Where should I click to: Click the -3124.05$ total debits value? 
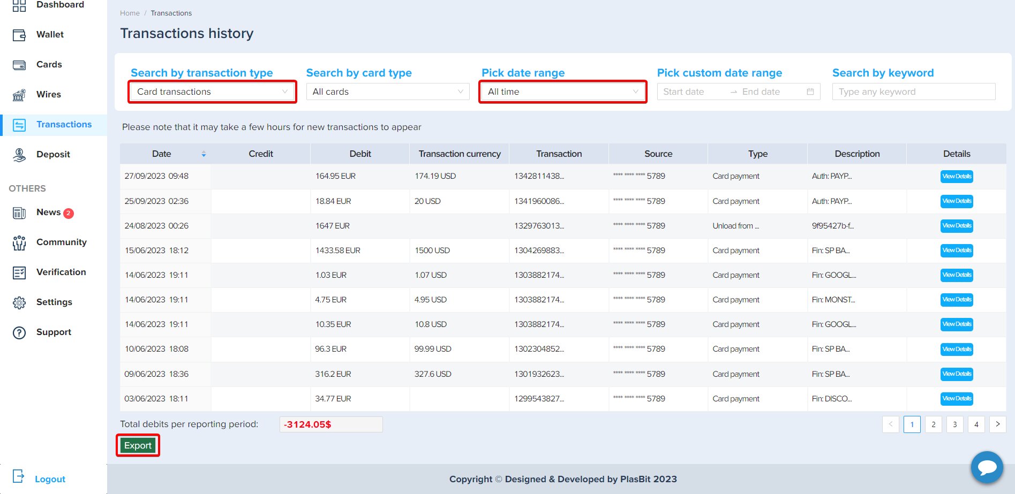pyautogui.click(x=331, y=424)
